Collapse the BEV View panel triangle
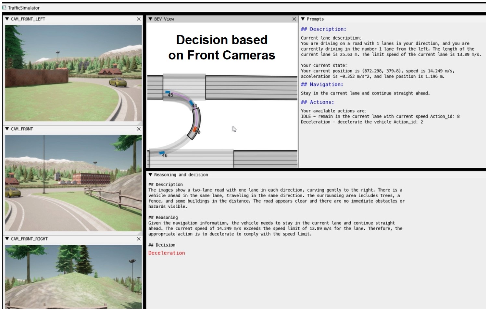 (150, 19)
